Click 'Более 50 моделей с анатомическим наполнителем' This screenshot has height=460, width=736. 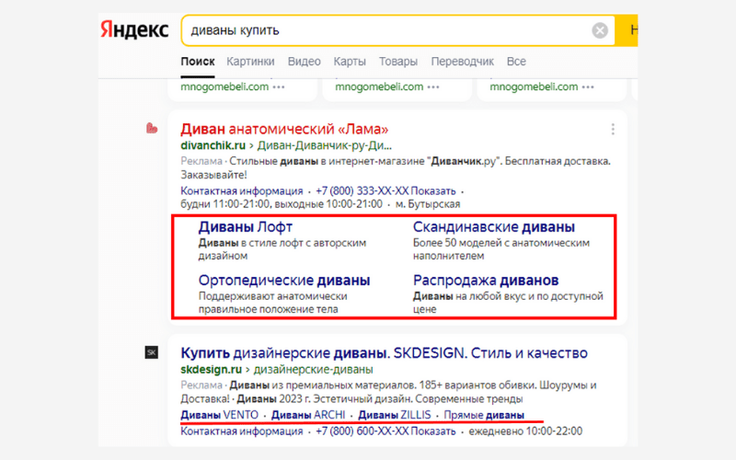[x=501, y=249]
